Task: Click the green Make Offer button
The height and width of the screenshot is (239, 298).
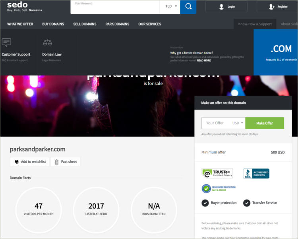Action: (x=265, y=123)
